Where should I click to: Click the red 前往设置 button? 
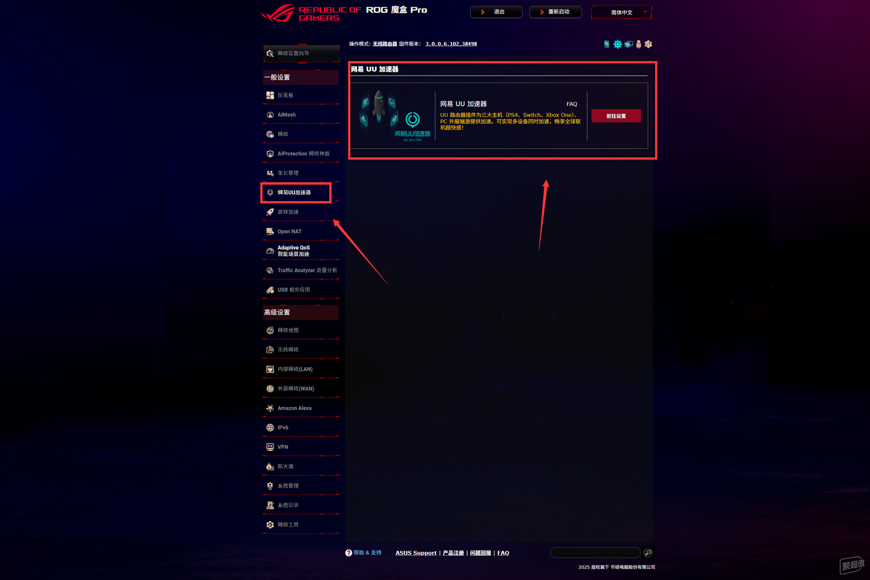(x=616, y=116)
